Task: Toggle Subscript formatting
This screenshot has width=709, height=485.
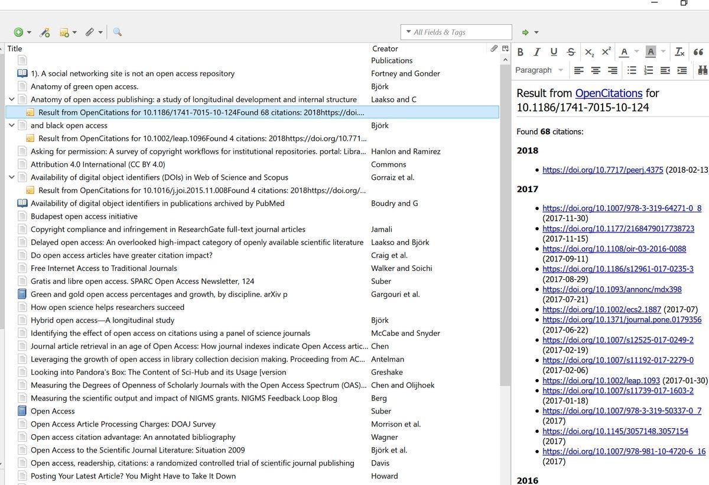Action: click(590, 52)
